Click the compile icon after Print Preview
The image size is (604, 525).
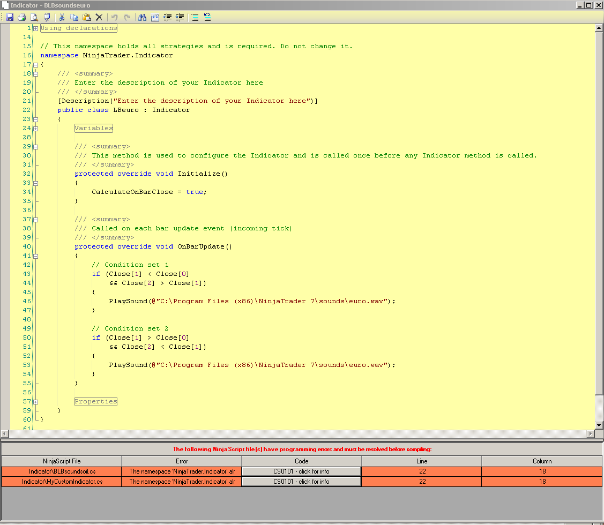coord(47,17)
